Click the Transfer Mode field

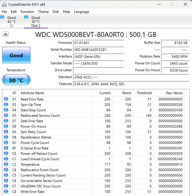coord(98,64)
